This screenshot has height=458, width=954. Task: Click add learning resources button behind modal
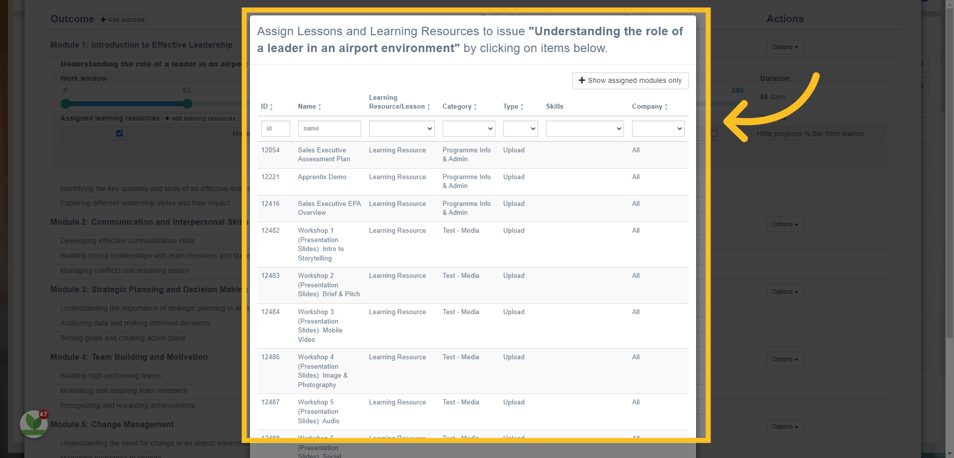tap(200, 119)
